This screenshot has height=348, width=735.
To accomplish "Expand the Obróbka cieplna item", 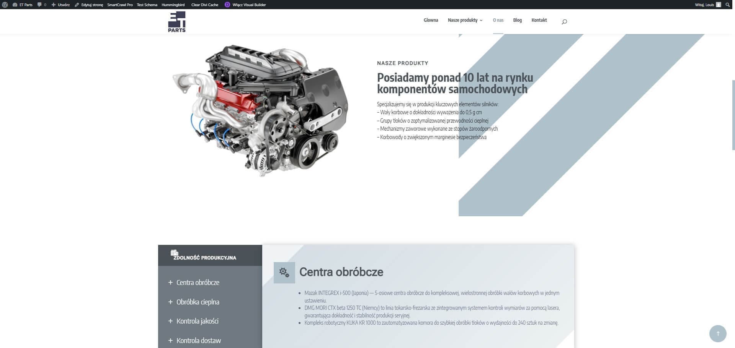I will [198, 302].
